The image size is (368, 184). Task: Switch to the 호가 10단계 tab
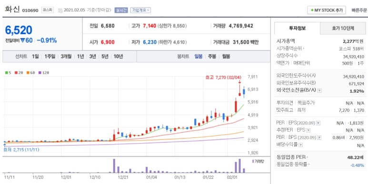tap(343, 29)
